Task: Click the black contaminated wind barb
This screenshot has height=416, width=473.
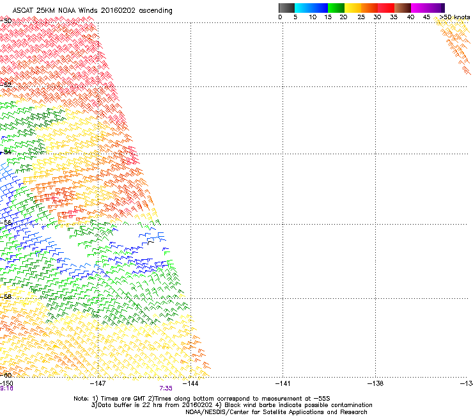Action: pos(150,243)
